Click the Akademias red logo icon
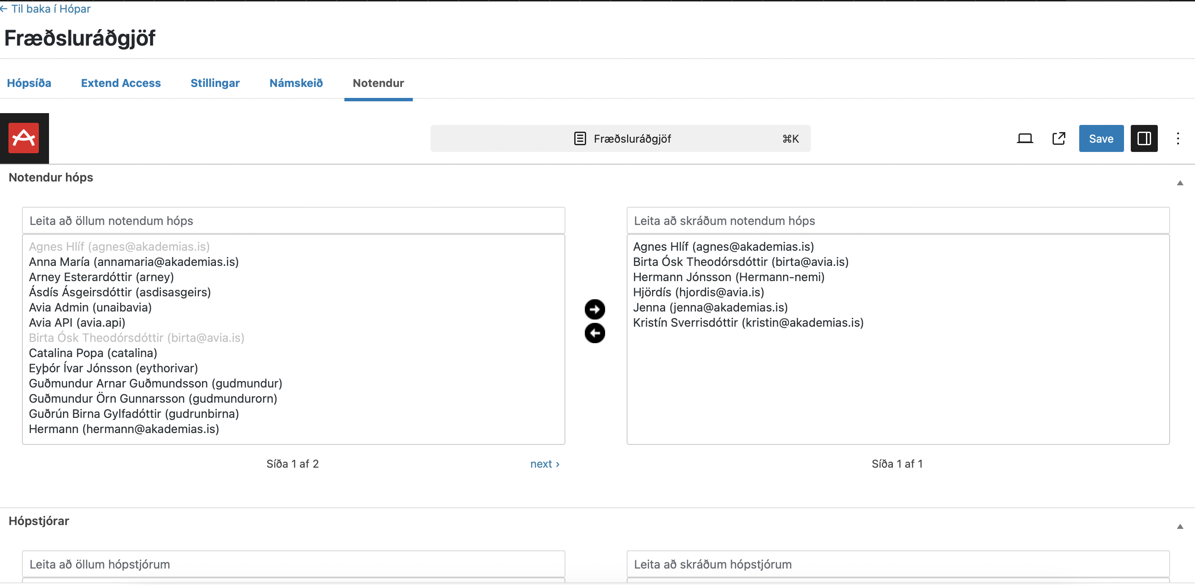Image resolution: width=1195 pixels, height=585 pixels. pyautogui.click(x=24, y=138)
